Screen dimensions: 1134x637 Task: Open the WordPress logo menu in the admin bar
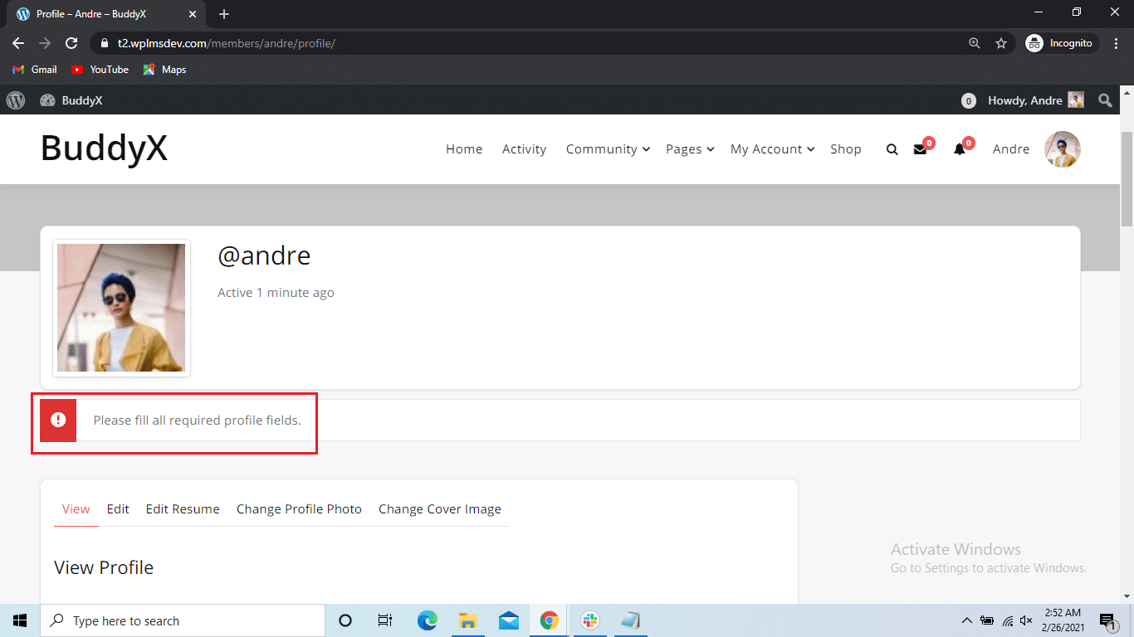click(x=15, y=100)
